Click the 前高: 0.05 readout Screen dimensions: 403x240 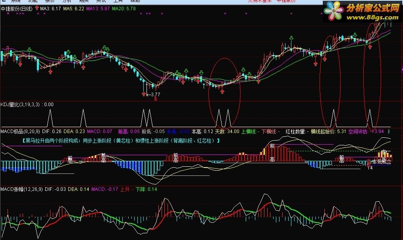[x=129, y=131]
